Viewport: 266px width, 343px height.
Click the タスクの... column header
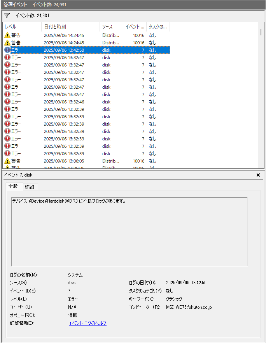(x=158, y=27)
